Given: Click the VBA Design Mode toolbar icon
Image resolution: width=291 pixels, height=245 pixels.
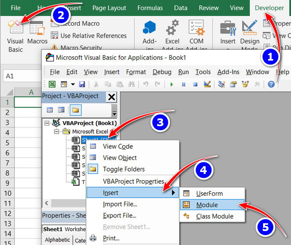Looking at the screenshot, I should point(207,84).
